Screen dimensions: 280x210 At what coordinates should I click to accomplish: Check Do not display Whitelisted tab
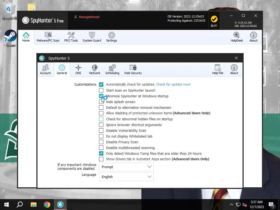pyautogui.click(x=101, y=136)
